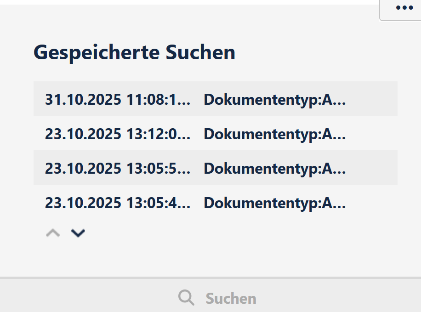Click the down chevron below the saved searches

point(78,233)
